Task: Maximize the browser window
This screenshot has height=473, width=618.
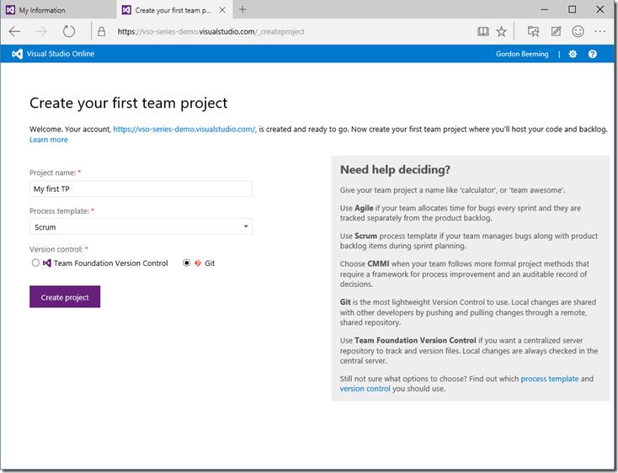Action: pos(573,9)
